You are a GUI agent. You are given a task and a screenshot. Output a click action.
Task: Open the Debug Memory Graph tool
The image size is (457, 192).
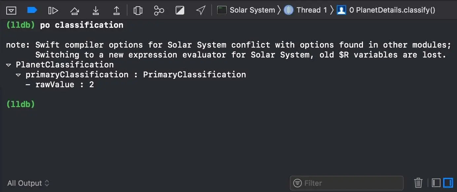159,11
